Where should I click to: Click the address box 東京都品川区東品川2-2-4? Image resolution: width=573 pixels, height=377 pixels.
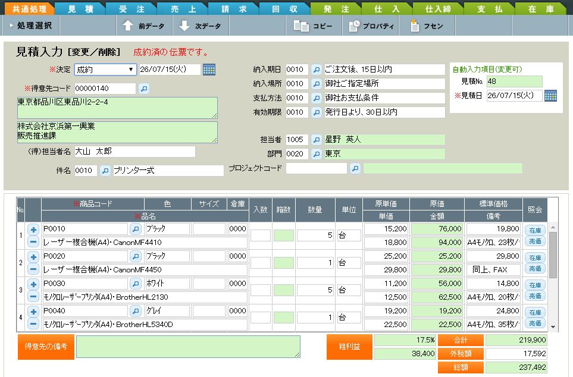click(x=117, y=108)
